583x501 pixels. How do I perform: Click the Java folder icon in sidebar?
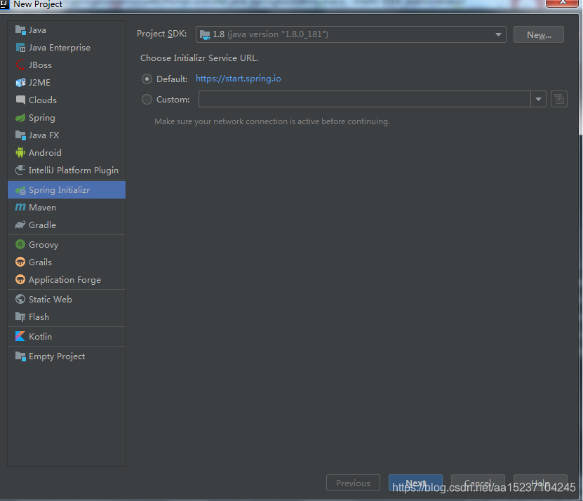click(x=20, y=29)
